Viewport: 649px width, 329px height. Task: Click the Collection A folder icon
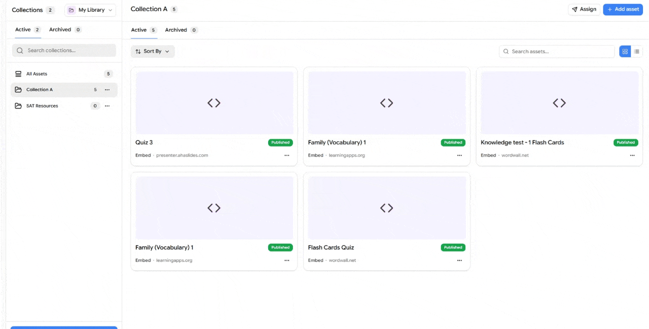point(18,90)
